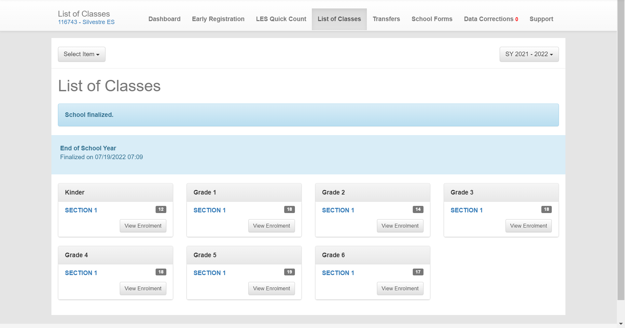Open the Early Registration tab
625x328 pixels.
click(x=218, y=19)
